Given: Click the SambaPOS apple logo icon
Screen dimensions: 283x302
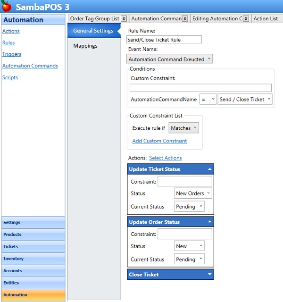Looking at the screenshot, I should tap(6, 7).
